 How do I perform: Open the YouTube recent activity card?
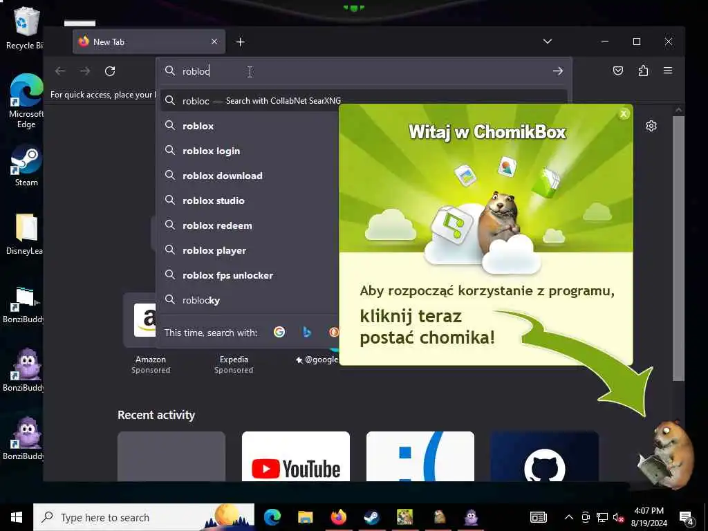pos(296,456)
